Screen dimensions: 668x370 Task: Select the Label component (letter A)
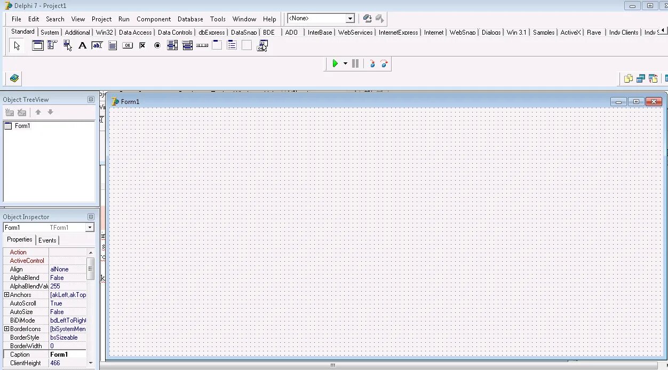click(x=82, y=45)
